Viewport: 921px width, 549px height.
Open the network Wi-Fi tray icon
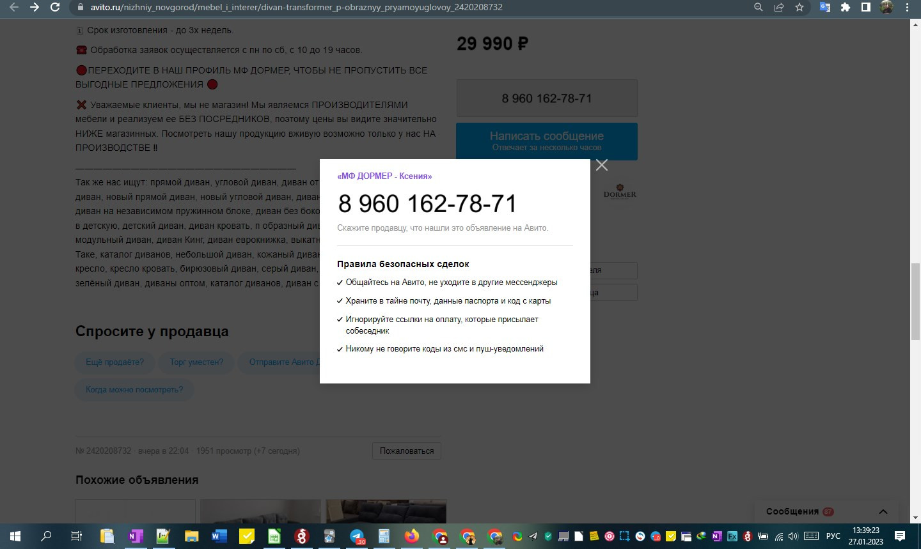pos(779,536)
